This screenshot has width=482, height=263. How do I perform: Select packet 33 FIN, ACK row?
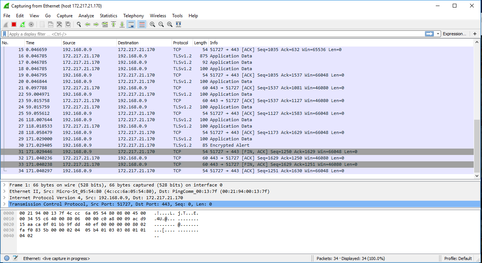(x=237, y=164)
